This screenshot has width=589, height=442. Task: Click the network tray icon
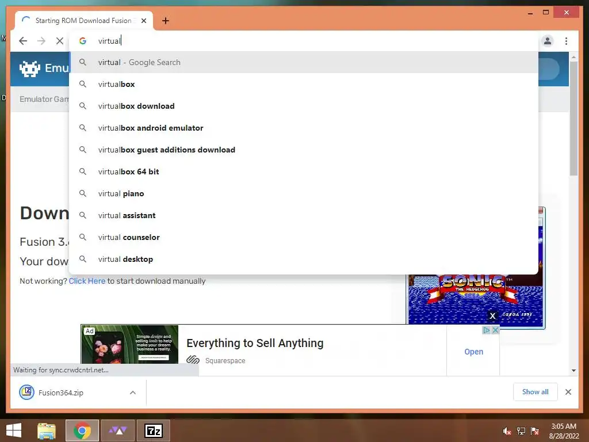pos(521,431)
